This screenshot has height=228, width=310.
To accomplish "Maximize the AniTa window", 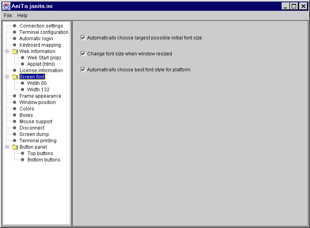I will [x=294, y=6].
